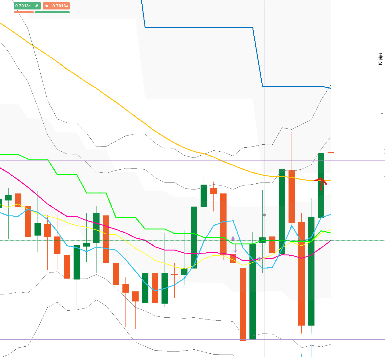Image resolution: width=385 pixels, height=357 pixels.
Task: Select the green dotted horizontal level line
Action: coord(192,240)
